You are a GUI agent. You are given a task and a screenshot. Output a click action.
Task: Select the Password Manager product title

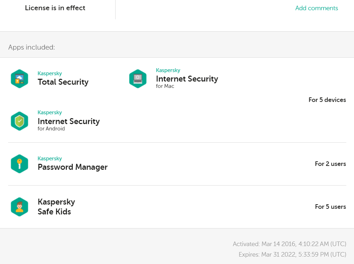click(72, 167)
